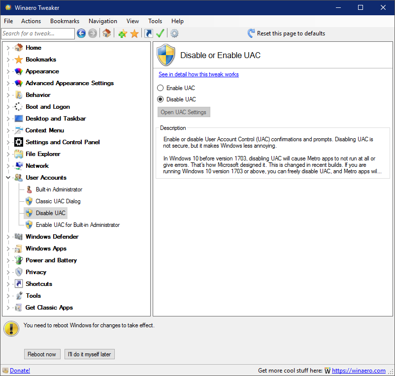The image size is (395, 376).
Task: Click the Settings and Control Panel gear icon
Action: pyautogui.click(x=19, y=142)
